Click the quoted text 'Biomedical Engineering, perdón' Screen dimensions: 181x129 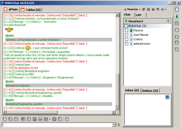click(x=24, y=104)
